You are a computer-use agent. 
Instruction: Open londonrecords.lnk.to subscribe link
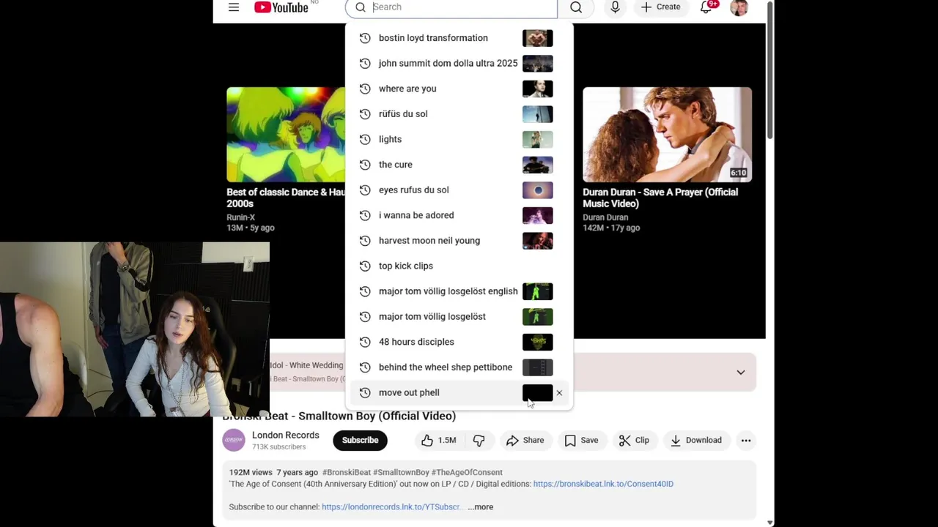[391, 507]
